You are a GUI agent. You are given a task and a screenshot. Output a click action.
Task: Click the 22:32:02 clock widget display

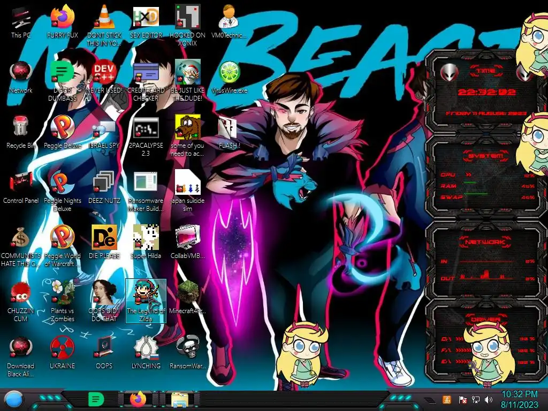[x=486, y=92]
